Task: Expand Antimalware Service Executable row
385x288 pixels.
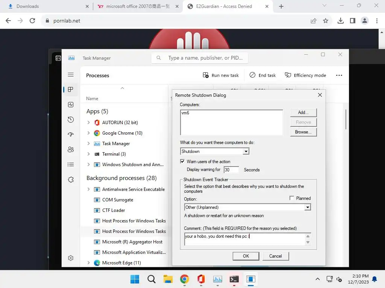Action: 89,189
